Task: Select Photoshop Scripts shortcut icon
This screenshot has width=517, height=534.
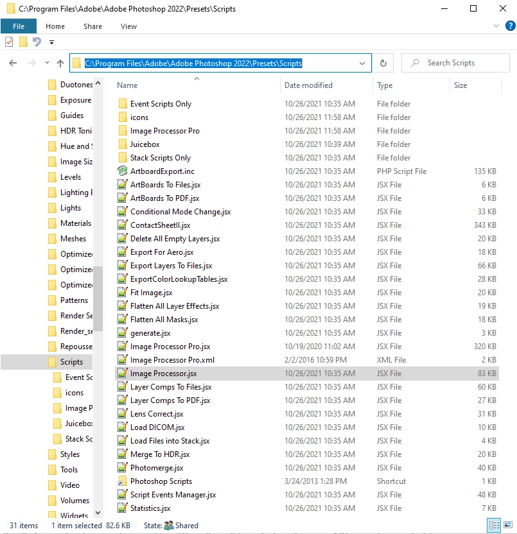Action: point(123,481)
